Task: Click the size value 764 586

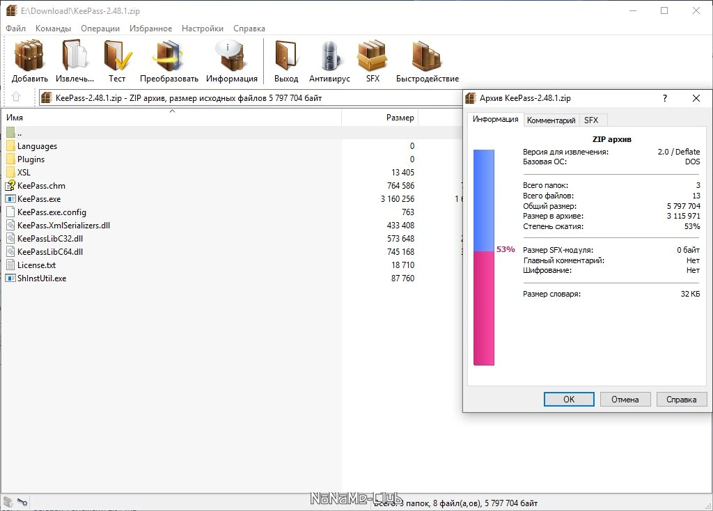Action: pos(400,185)
